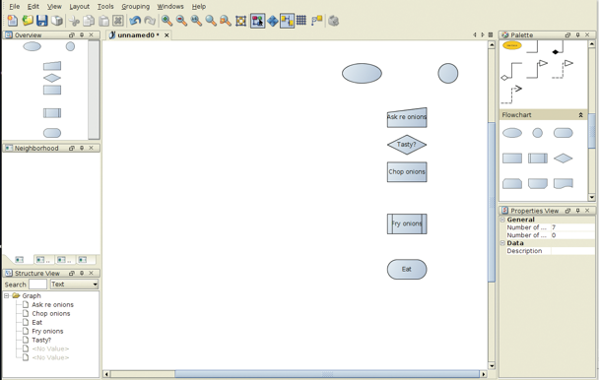Viewport: 599px width, 380px height.
Task: Create a new document with toolbar icon
Action: [13, 21]
